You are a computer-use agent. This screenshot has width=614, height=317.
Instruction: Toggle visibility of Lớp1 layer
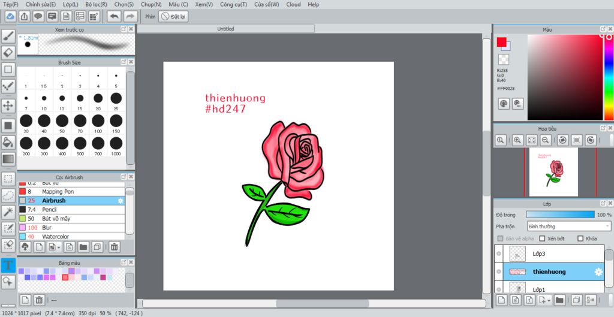pos(498,289)
